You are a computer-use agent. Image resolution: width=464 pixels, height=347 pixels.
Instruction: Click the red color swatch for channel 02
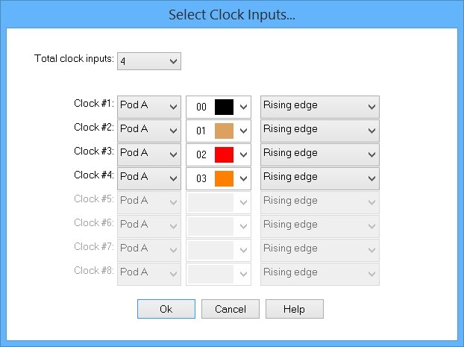tap(224, 154)
